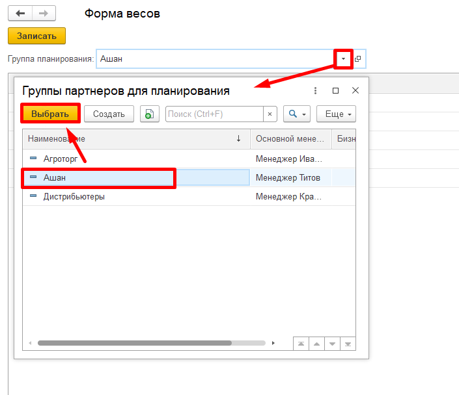Jump to the last list item icon
The height and width of the screenshot is (395, 459).
coord(348,343)
